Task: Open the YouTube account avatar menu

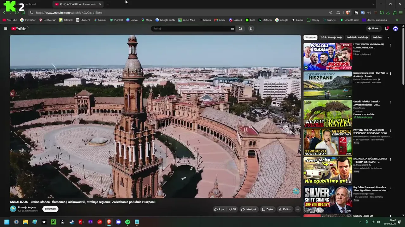Action: click(396, 29)
